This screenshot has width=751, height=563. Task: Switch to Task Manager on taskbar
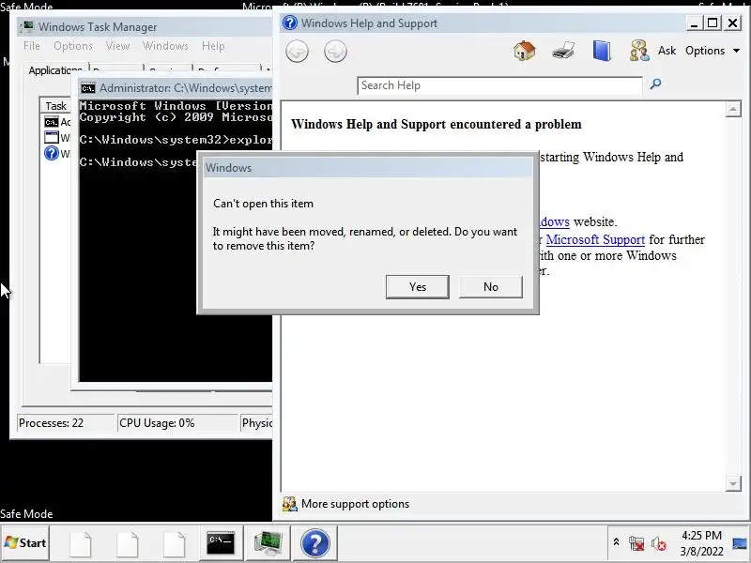268,543
